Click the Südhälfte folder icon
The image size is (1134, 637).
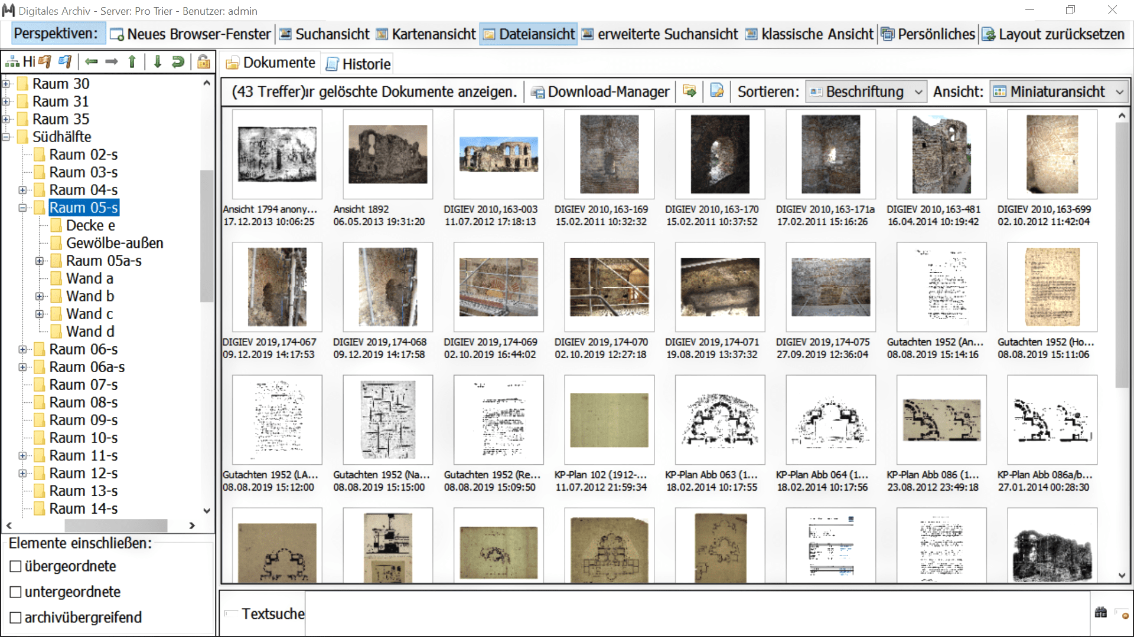click(x=23, y=137)
